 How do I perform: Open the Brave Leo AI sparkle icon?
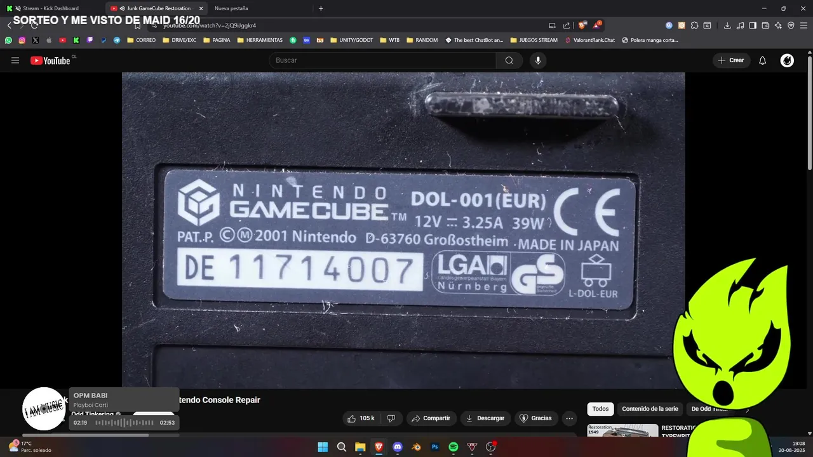[x=778, y=25]
